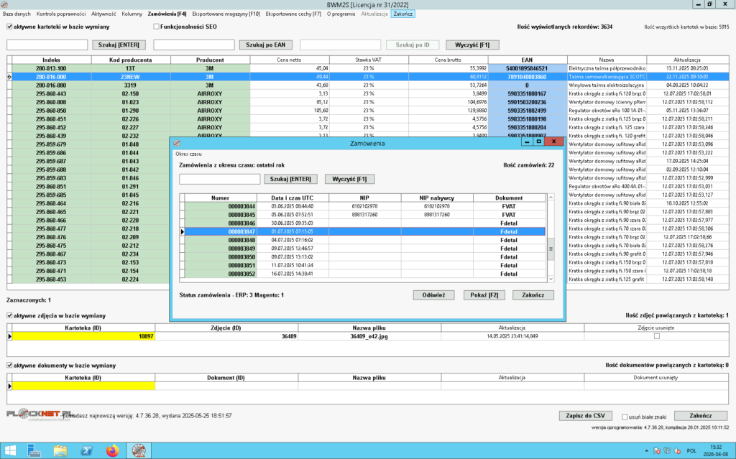Open Server Manager from the taskbar
Image resolution: width=736 pixels, height=459 pixels.
click(34, 450)
